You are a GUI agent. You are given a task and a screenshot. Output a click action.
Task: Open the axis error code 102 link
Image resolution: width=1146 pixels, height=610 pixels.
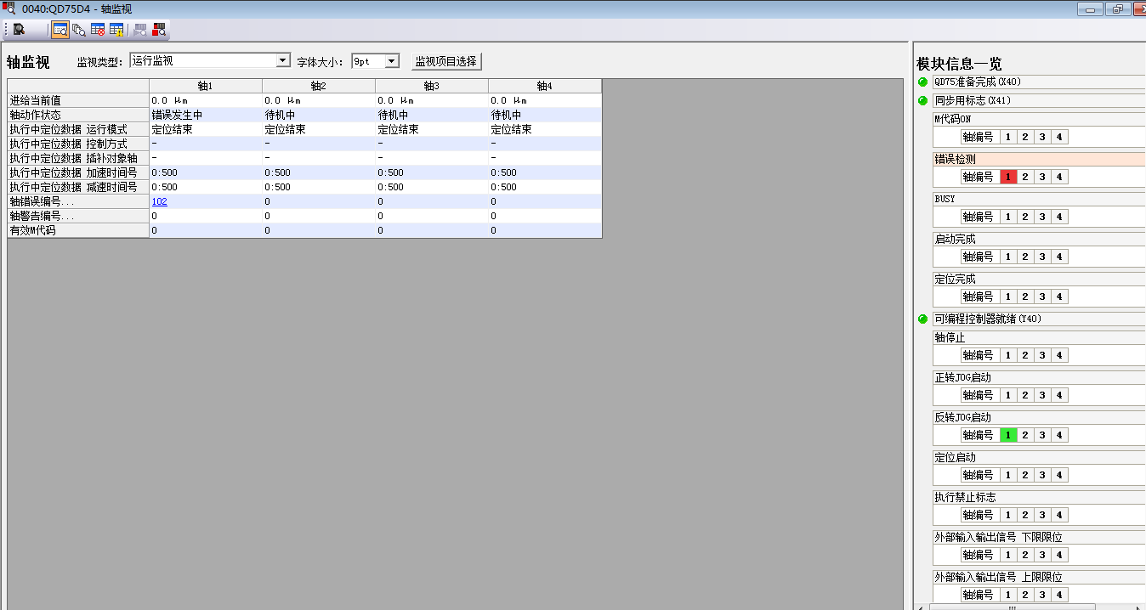point(160,202)
